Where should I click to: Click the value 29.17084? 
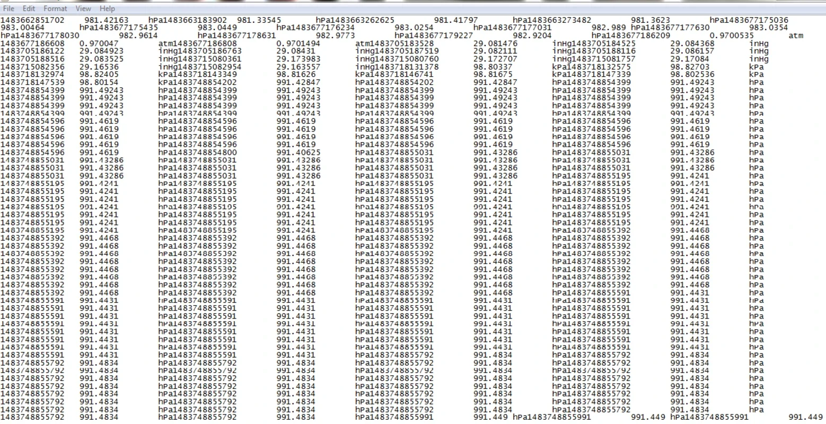(690, 59)
